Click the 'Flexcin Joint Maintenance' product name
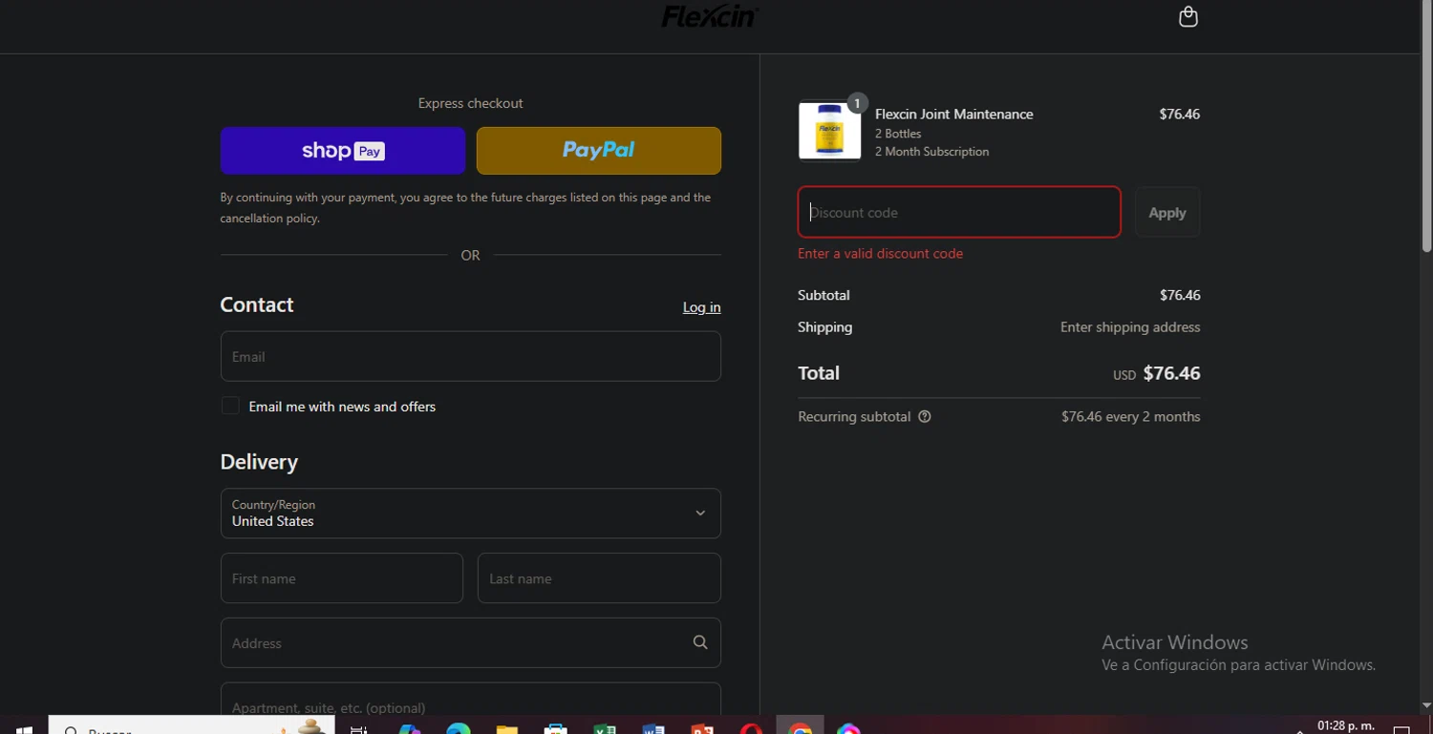This screenshot has height=734, width=1433. click(954, 114)
